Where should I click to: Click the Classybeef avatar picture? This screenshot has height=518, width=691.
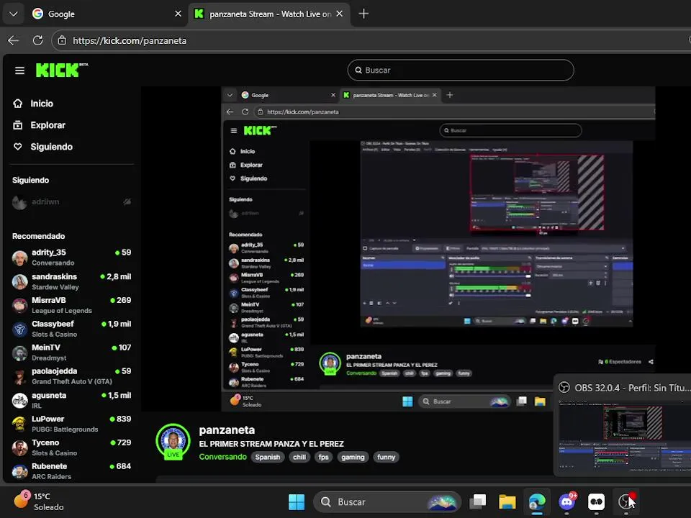tap(20, 329)
